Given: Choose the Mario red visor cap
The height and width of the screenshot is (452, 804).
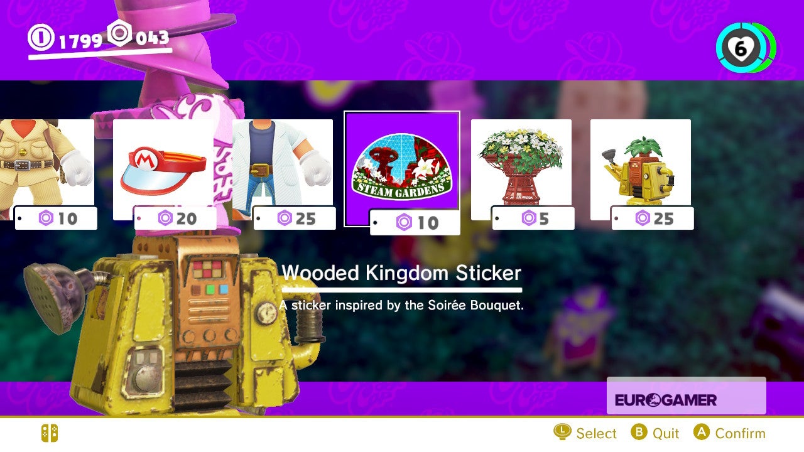Looking at the screenshot, I should (x=163, y=169).
